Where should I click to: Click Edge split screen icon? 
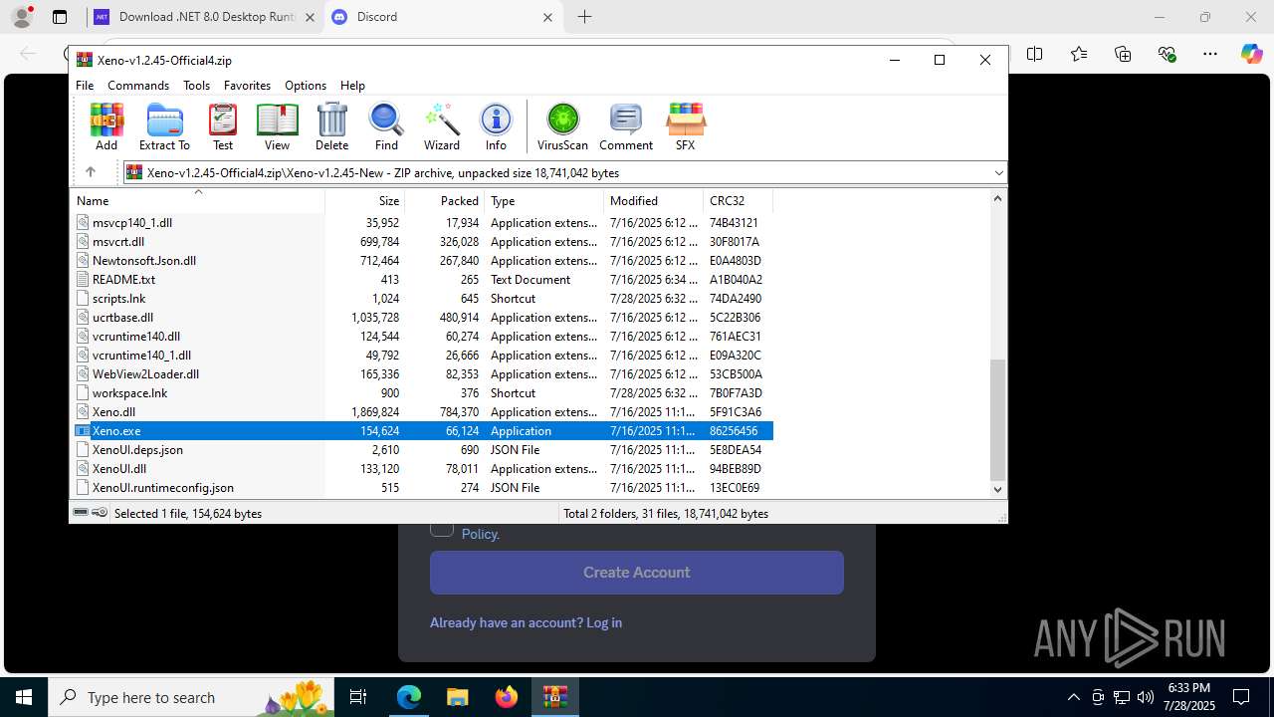pos(1035,54)
